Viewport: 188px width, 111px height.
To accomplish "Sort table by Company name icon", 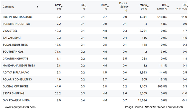I will (38, 7).
